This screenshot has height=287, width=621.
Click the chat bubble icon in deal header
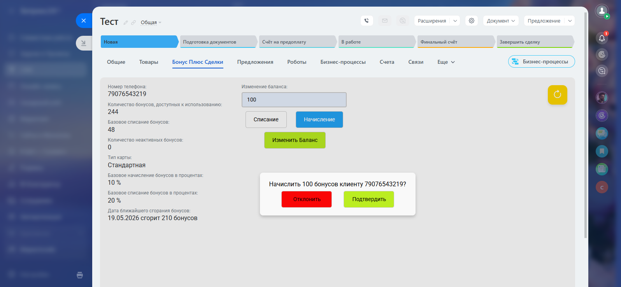pos(403,21)
